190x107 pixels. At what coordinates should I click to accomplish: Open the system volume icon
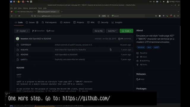pos(154,2)
